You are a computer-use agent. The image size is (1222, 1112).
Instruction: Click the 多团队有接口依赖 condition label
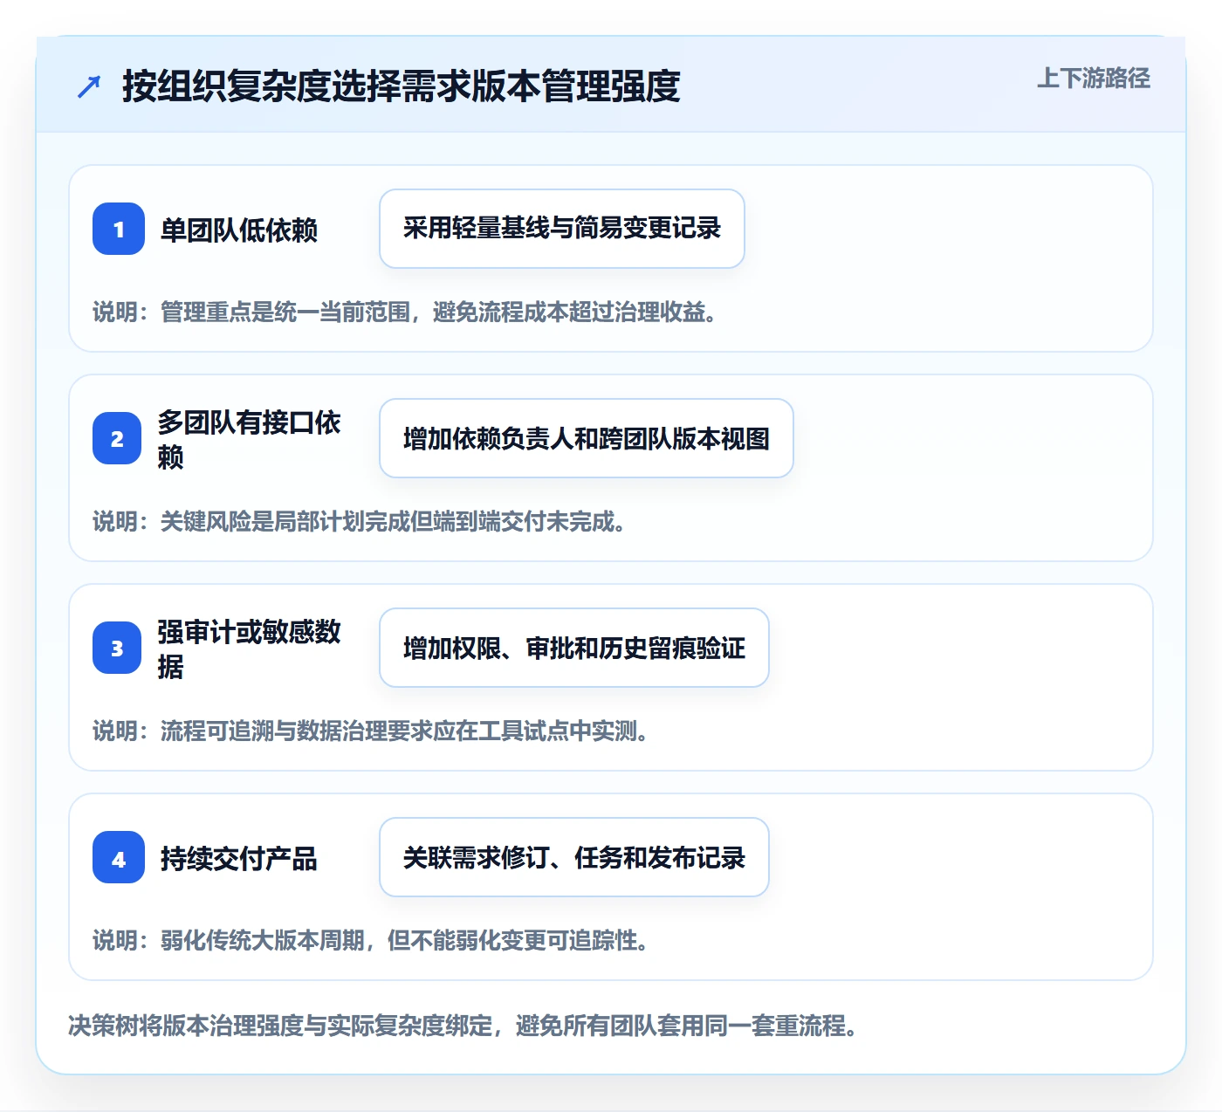pyautogui.click(x=250, y=439)
